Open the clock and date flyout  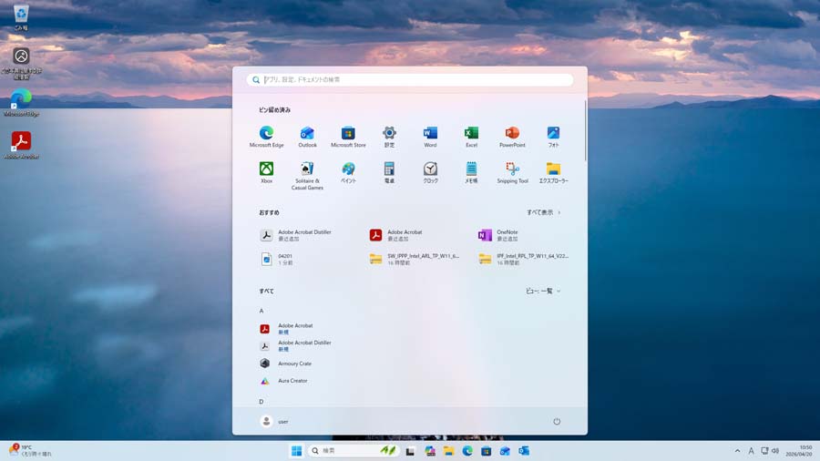(798, 451)
